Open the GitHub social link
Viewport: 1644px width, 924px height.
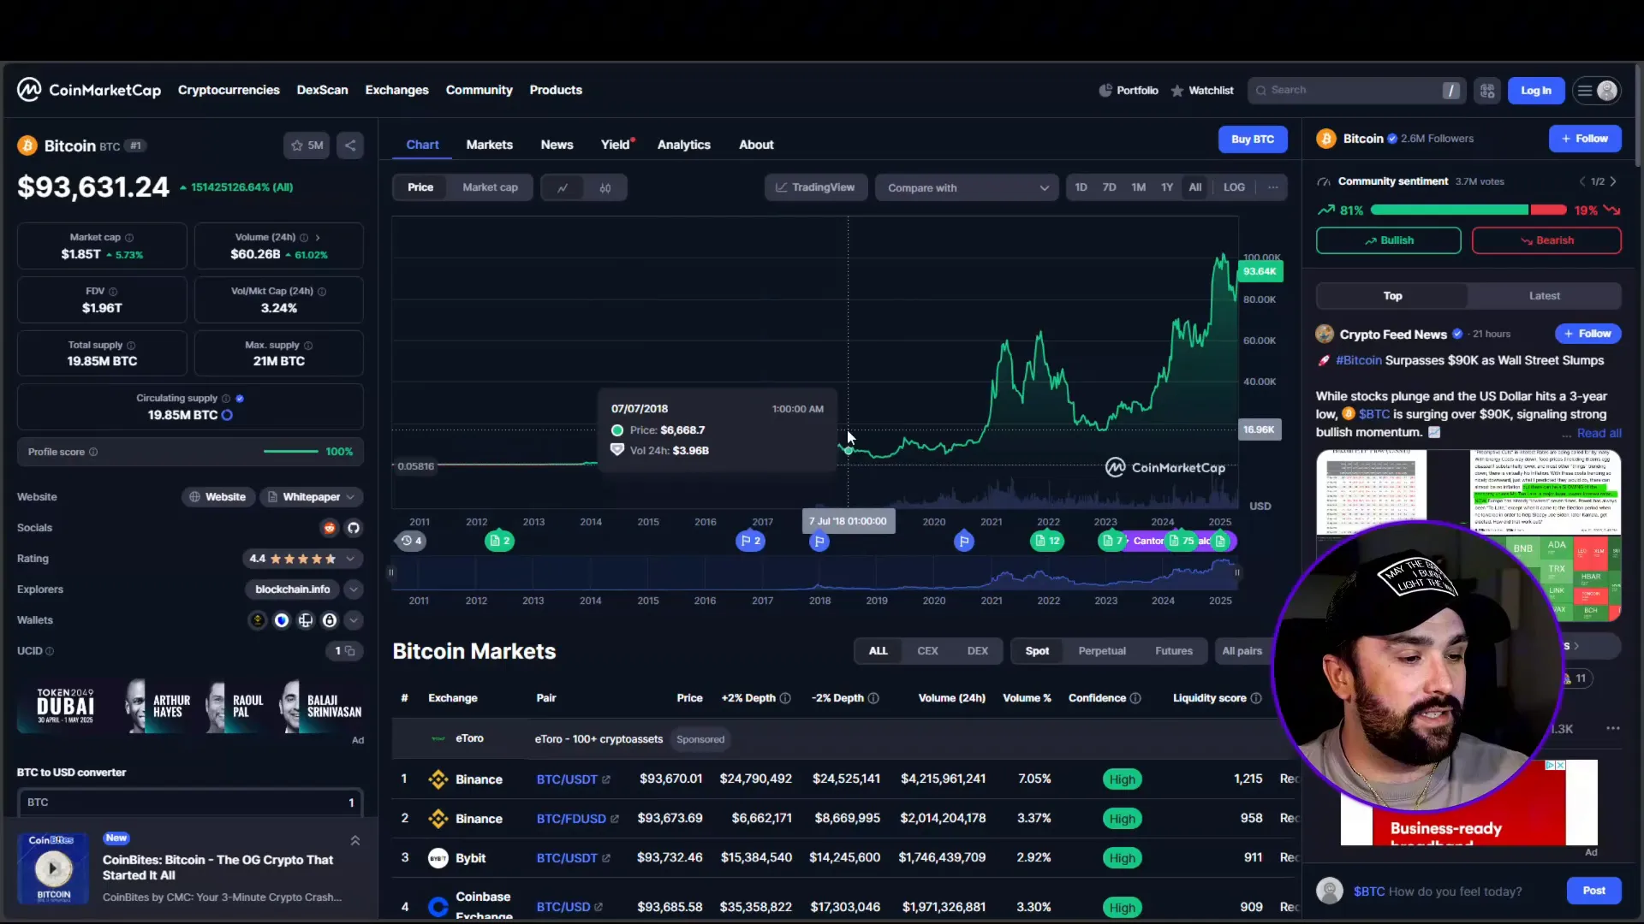(x=354, y=528)
